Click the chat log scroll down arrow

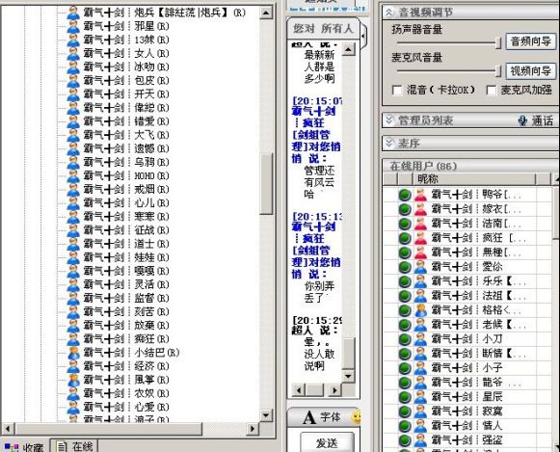tap(348, 376)
